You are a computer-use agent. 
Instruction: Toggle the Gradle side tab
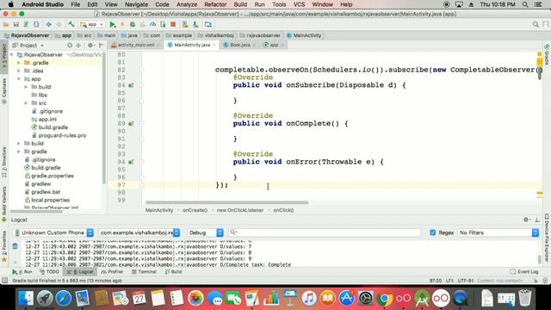(547, 54)
